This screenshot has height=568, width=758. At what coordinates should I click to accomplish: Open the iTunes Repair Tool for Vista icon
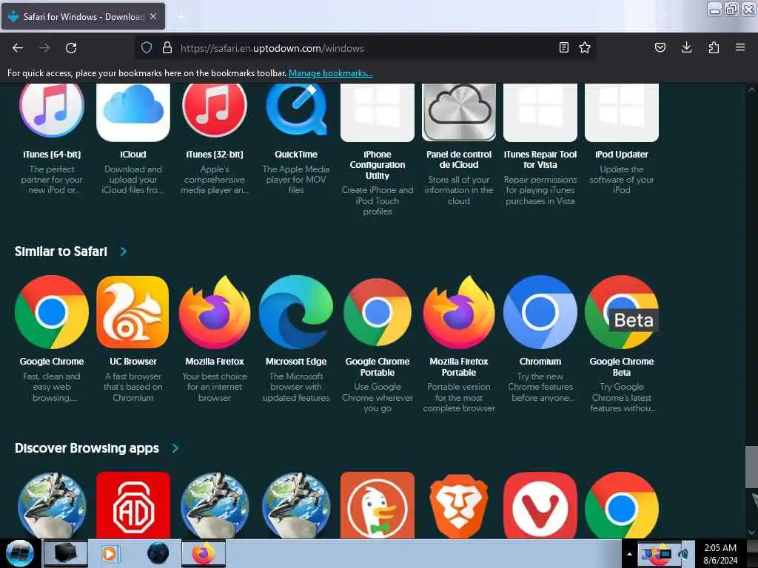pos(540,113)
